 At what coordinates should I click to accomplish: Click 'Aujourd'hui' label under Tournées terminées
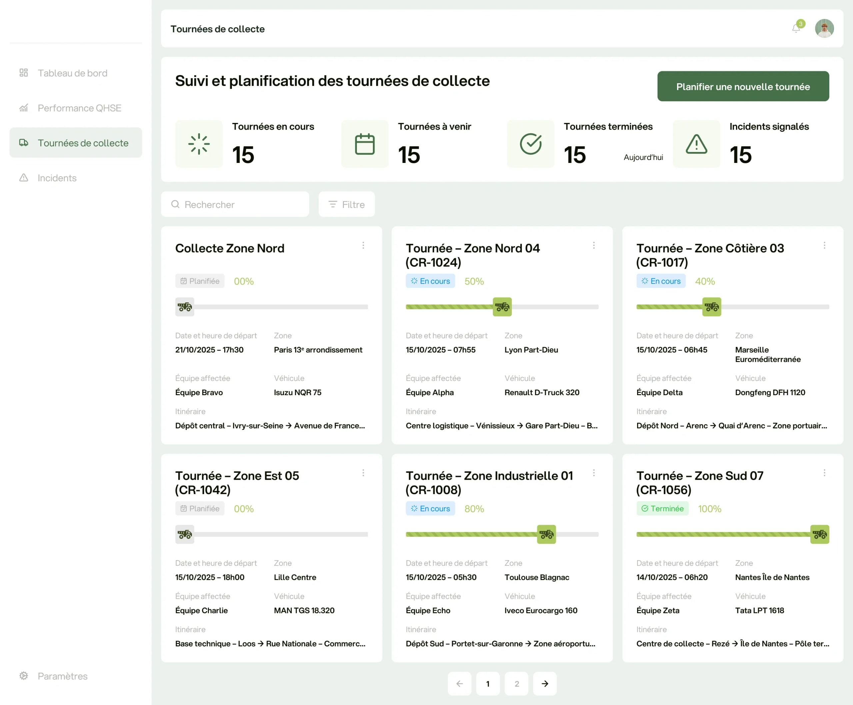643,157
